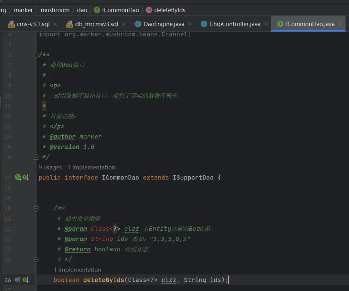This screenshot has width=349, height=291.
Task: Switch to the DaoEngine.java tab
Action: pos(164,24)
